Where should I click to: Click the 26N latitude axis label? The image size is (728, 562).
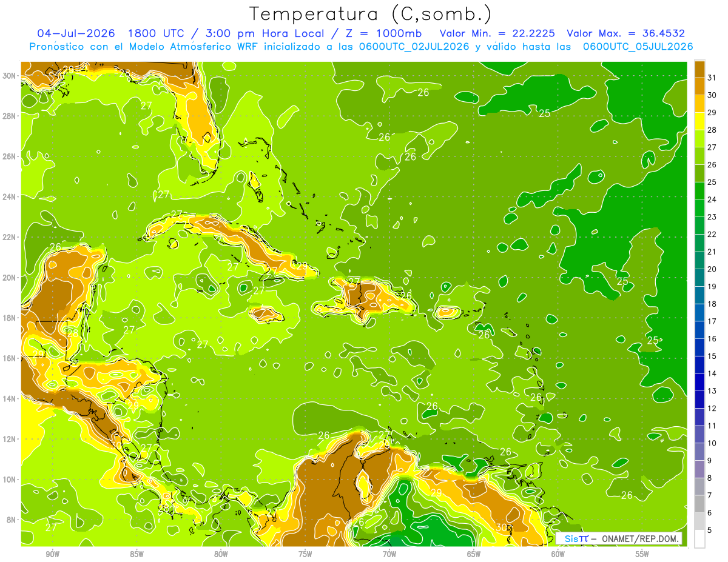click(10, 156)
